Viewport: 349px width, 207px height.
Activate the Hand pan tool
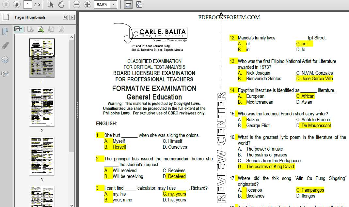point(61,5)
